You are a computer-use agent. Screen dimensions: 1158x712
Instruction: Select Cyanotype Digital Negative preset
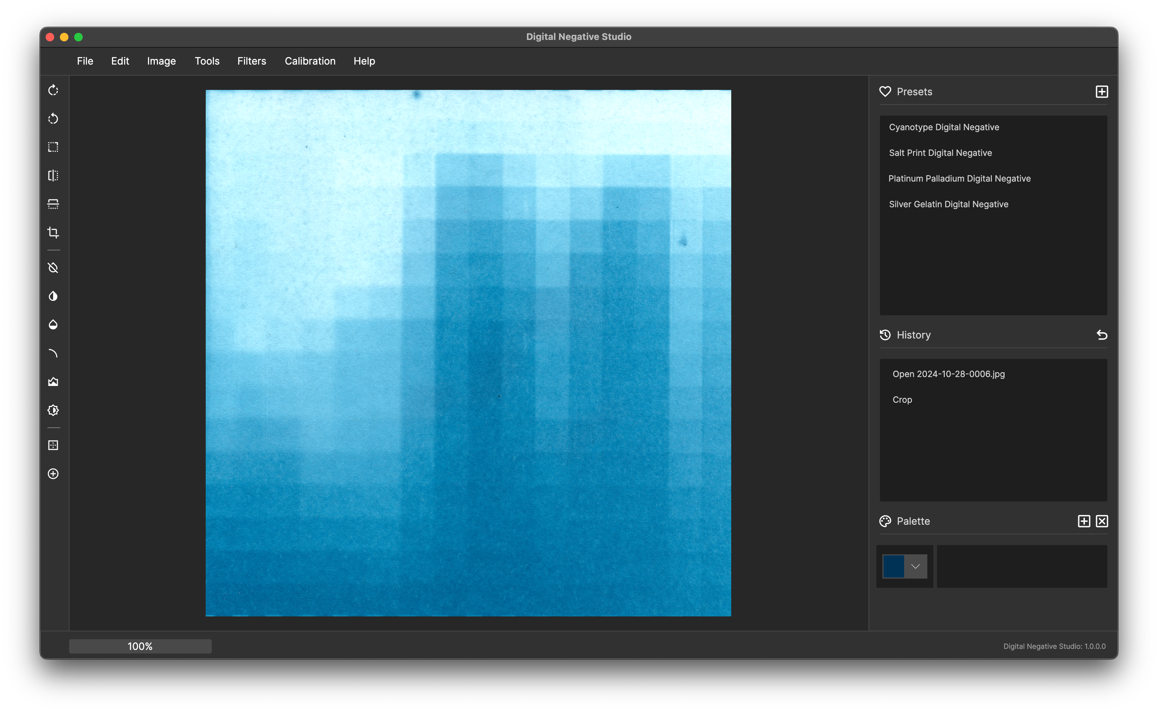coord(943,127)
